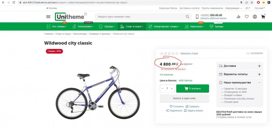
Task: Open the comparison list bar chart icon
Action: click(x=239, y=17)
